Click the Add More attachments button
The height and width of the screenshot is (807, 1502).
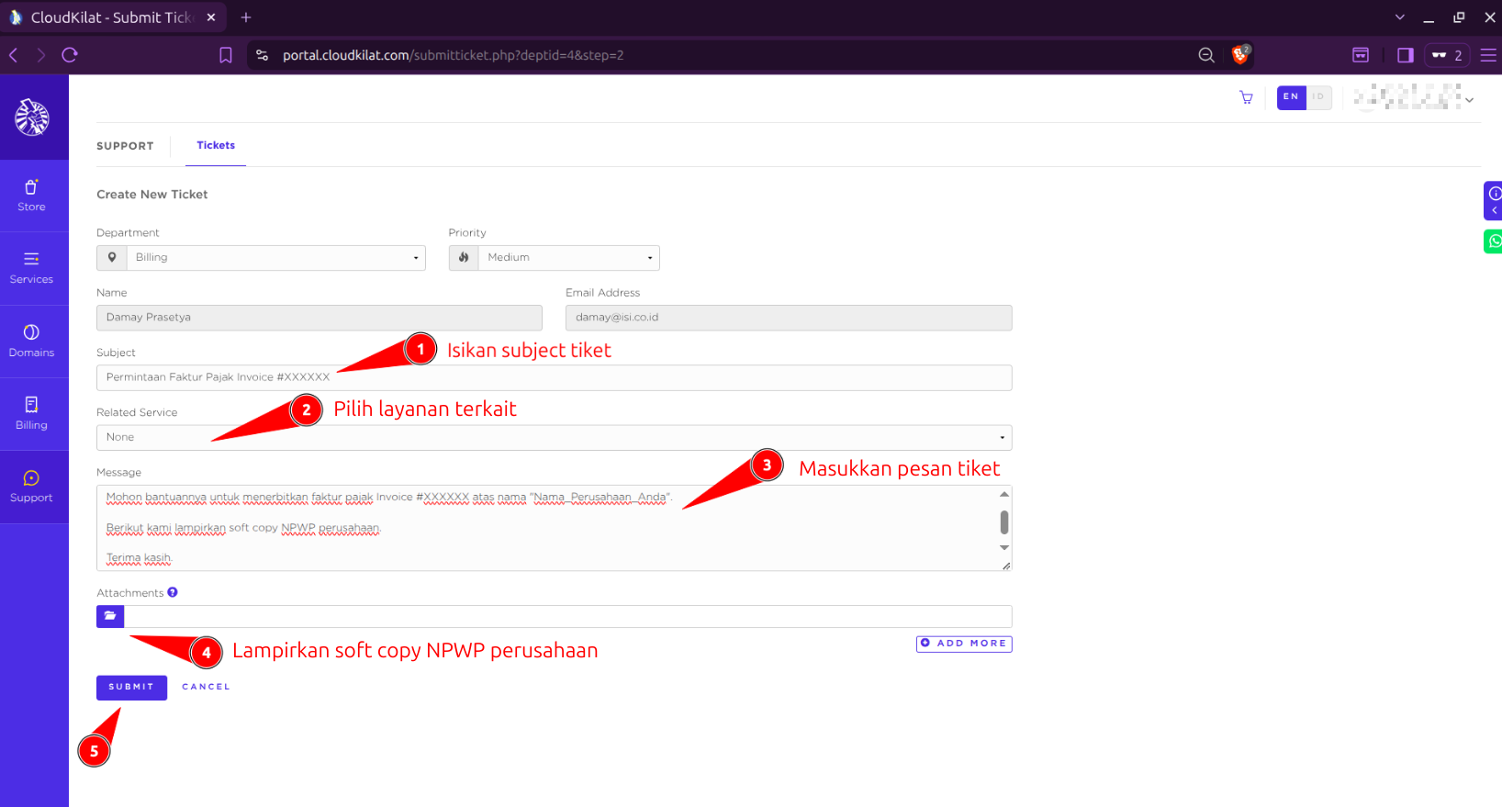point(964,644)
